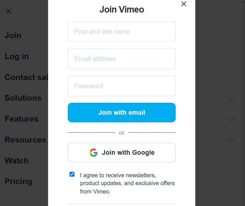Select Contact sales in the menu
The height and width of the screenshot is (206, 245).
pyautogui.click(x=26, y=77)
